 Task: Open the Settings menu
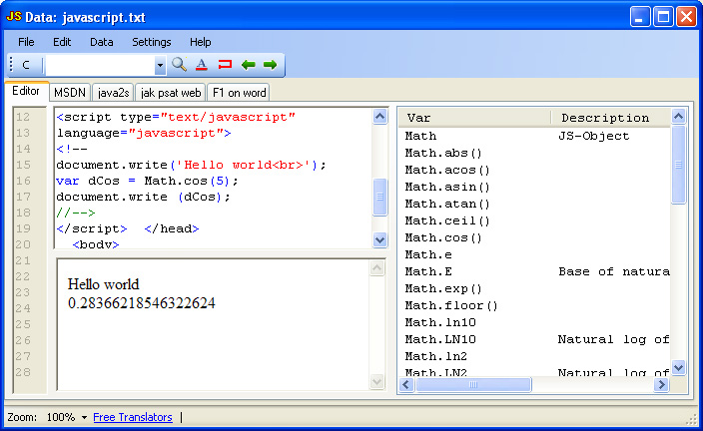pos(152,42)
